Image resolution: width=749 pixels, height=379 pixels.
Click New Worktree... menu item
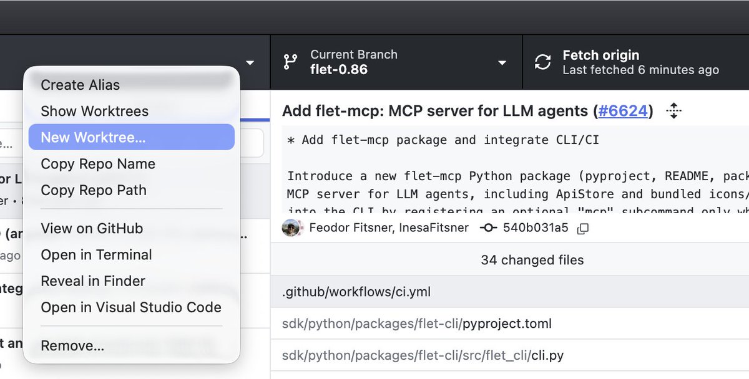(131, 137)
